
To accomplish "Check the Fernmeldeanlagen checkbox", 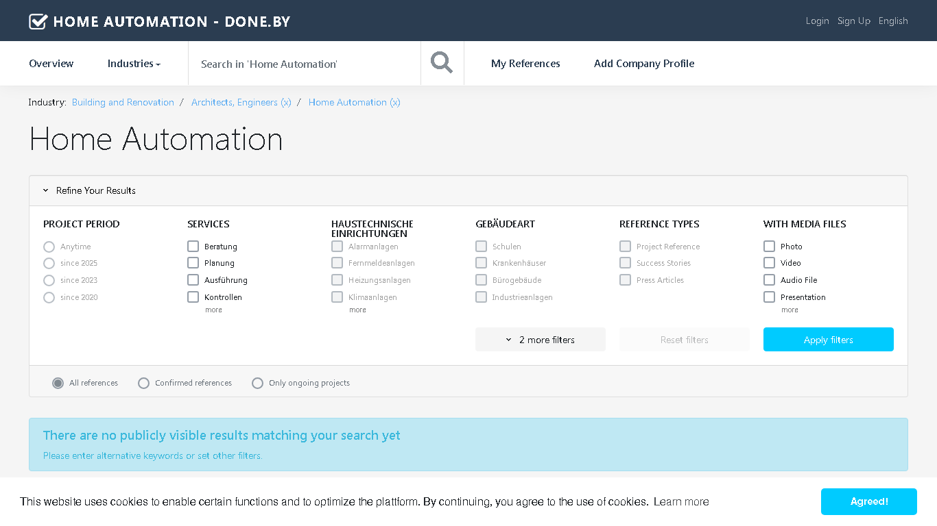I will click(337, 262).
